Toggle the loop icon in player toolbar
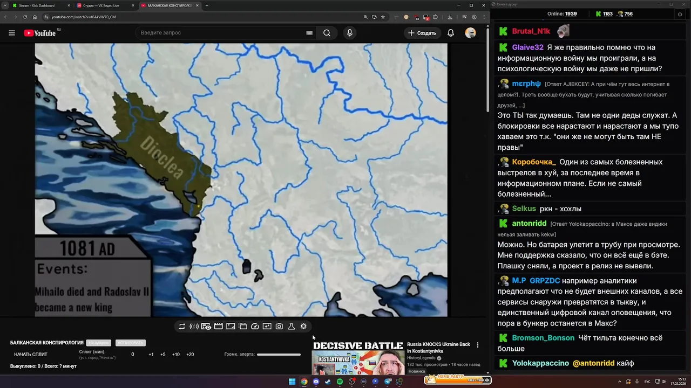Viewport: 691px width, 388px height. pos(182,326)
